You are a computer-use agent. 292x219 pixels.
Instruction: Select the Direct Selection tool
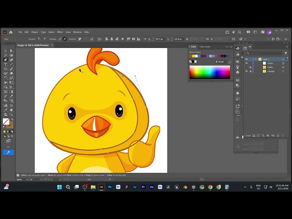[x=11, y=51]
